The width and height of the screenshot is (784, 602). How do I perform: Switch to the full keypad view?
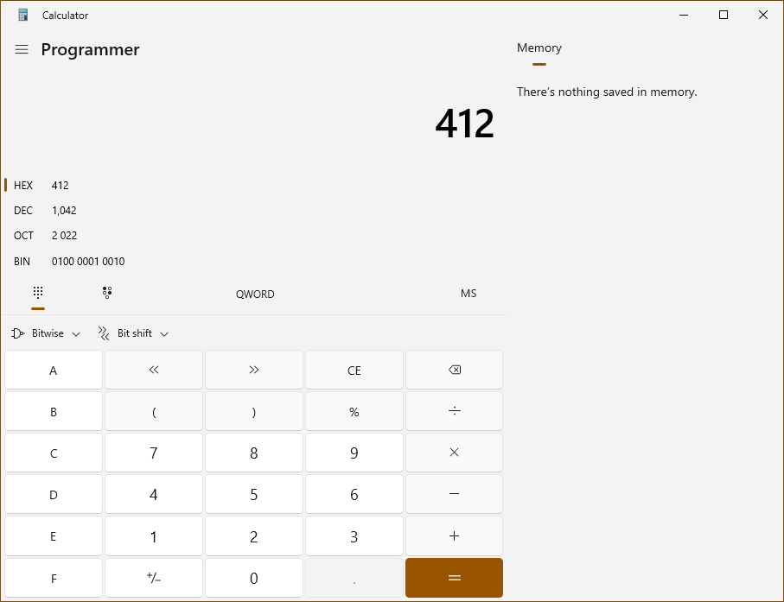click(38, 294)
